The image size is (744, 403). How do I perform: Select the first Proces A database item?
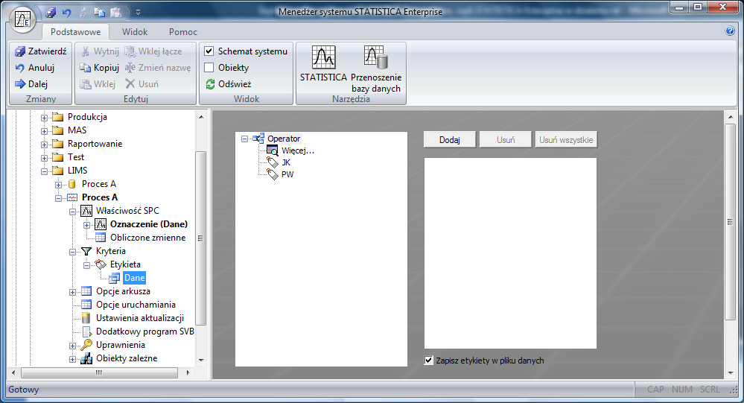(99, 184)
